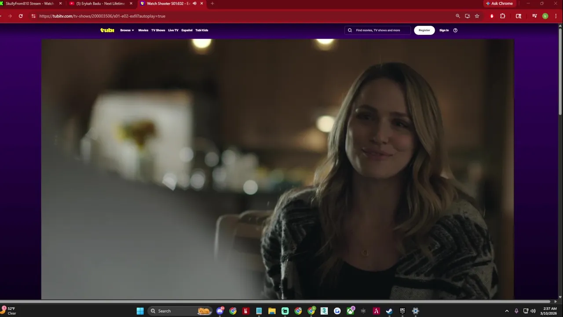Switch to the SkullyFrom810 Stream tab
Screen dimensions: 563x317
[x=29, y=4]
